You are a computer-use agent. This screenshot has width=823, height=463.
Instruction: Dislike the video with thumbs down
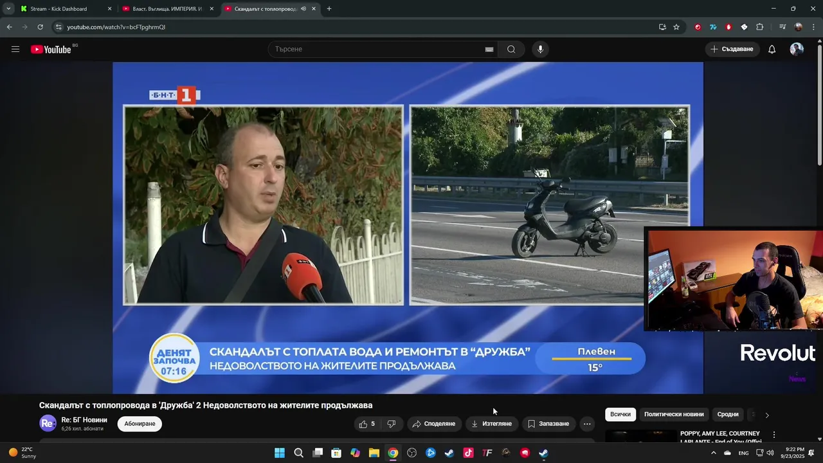[x=391, y=424]
